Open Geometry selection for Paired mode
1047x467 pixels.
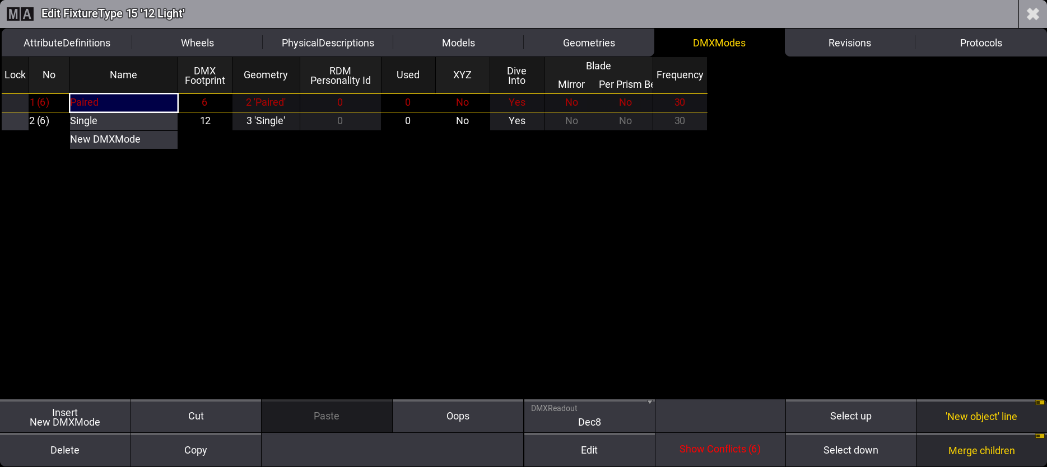click(x=266, y=103)
